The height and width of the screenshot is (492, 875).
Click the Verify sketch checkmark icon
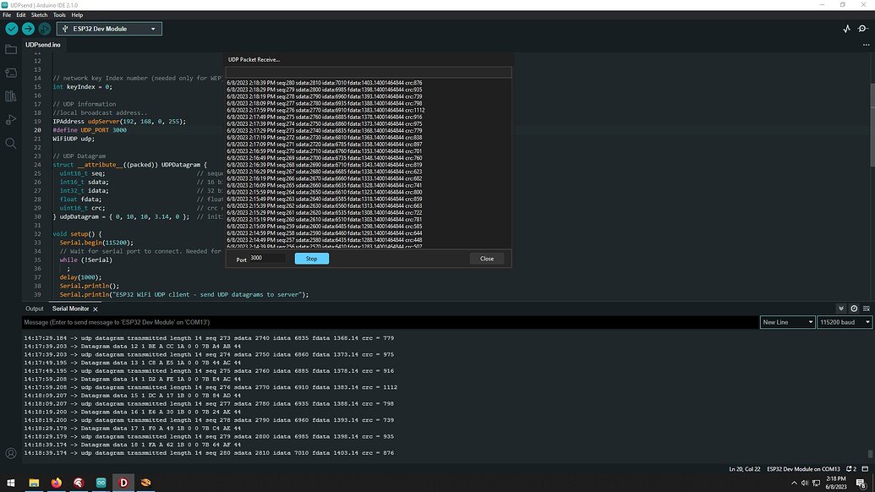click(x=11, y=28)
